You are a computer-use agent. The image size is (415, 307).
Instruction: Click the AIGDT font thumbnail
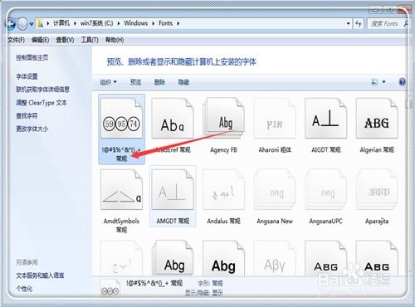325,119
